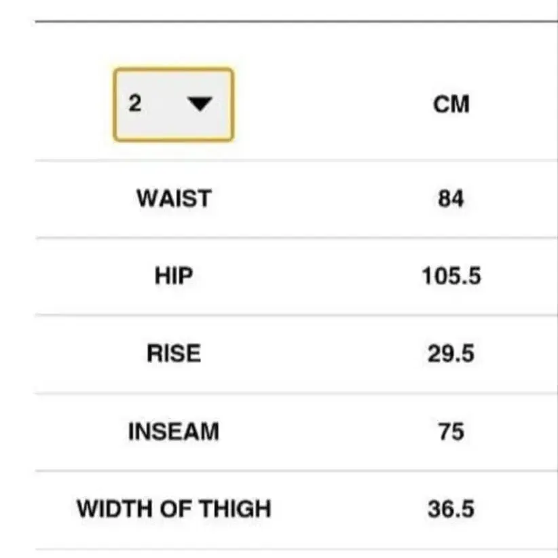Select the RISE row label
This screenshot has width=558, height=558.
(x=174, y=354)
